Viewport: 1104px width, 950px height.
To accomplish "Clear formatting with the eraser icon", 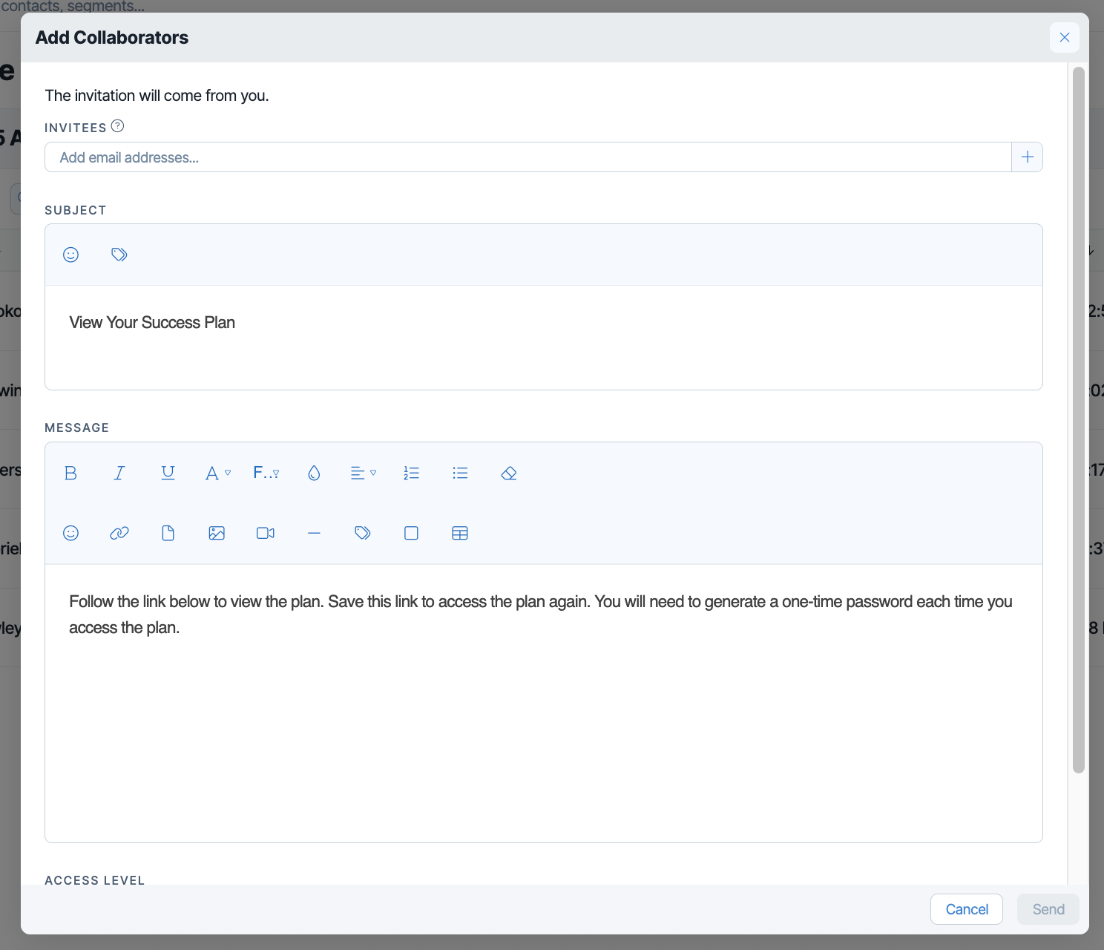I will 509,473.
